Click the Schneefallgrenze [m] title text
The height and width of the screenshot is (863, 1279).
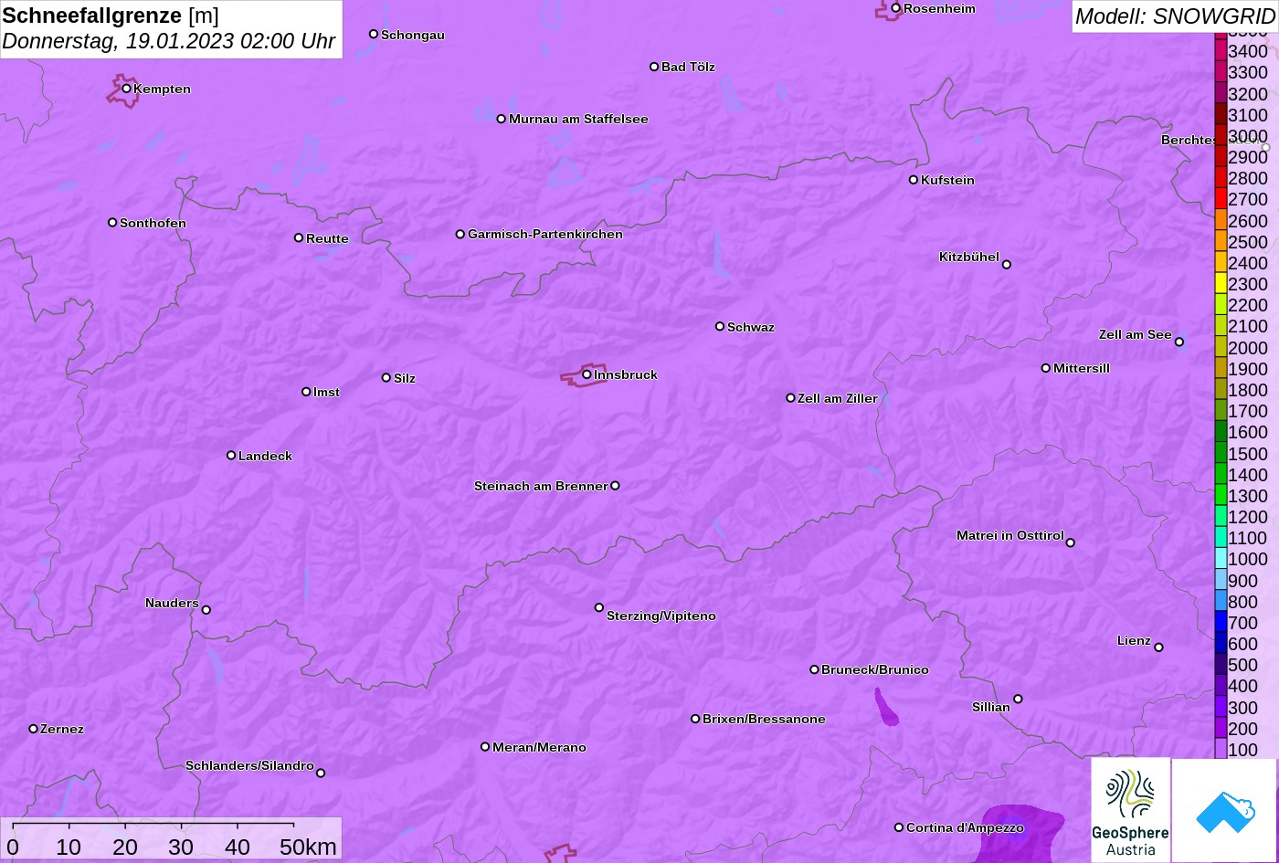pos(111,16)
